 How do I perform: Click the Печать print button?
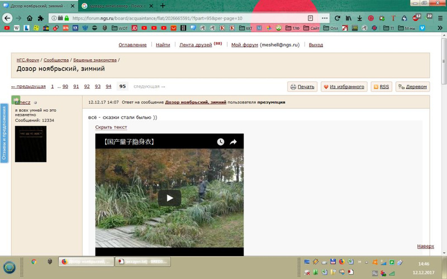[x=302, y=86]
